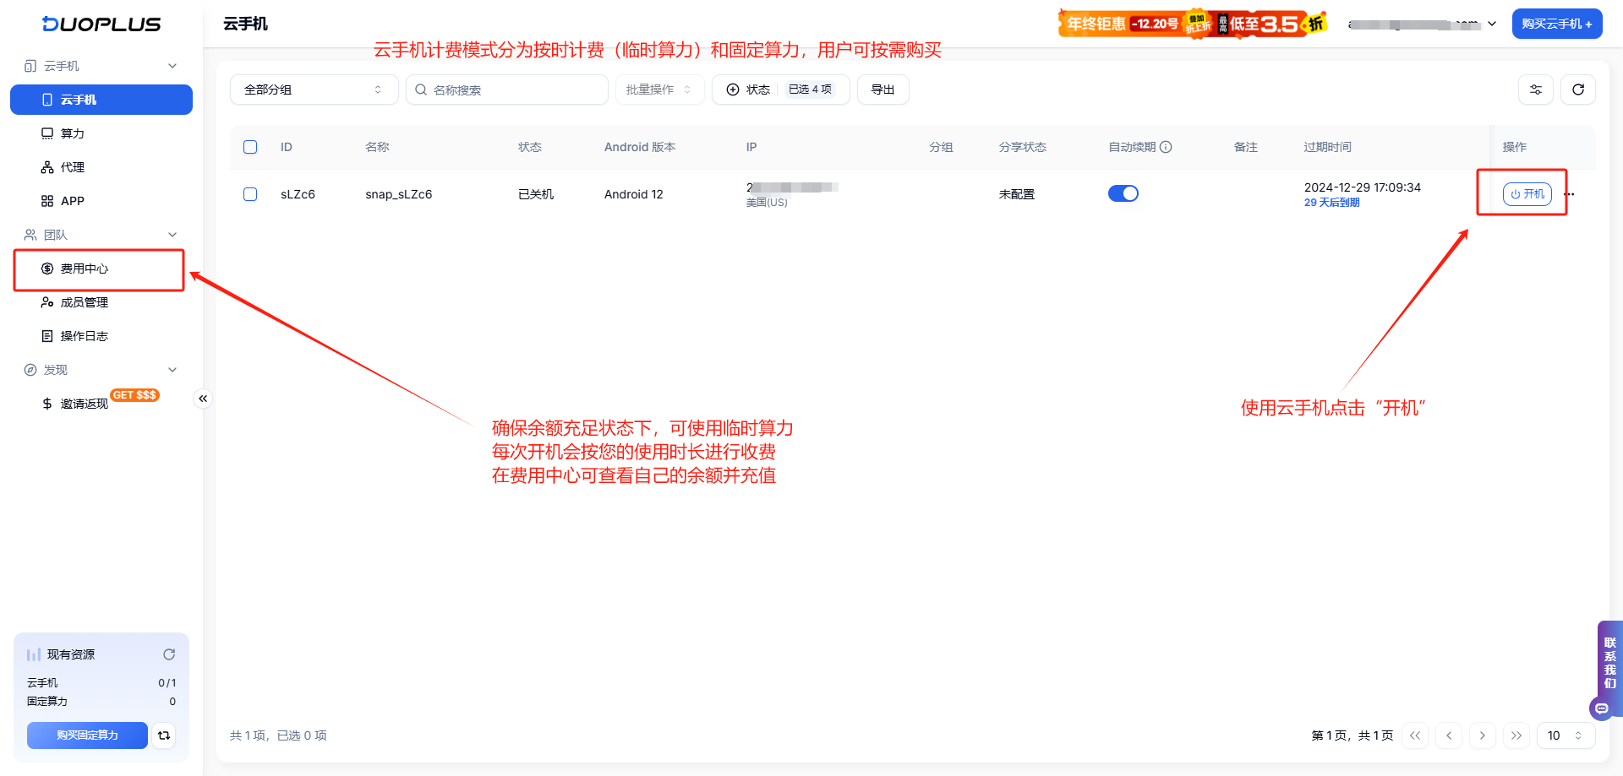Open the 全部分组 group dropdown
The height and width of the screenshot is (776, 1623).
pyautogui.click(x=314, y=89)
